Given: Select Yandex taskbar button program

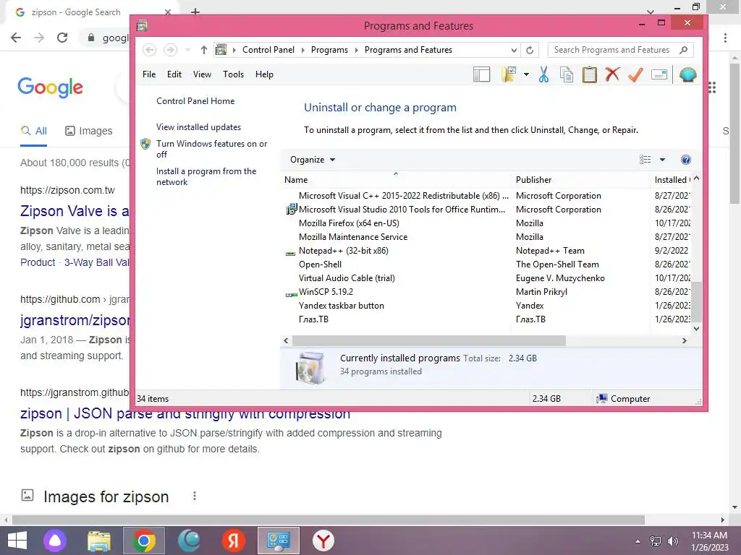Looking at the screenshot, I should coord(487,306).
